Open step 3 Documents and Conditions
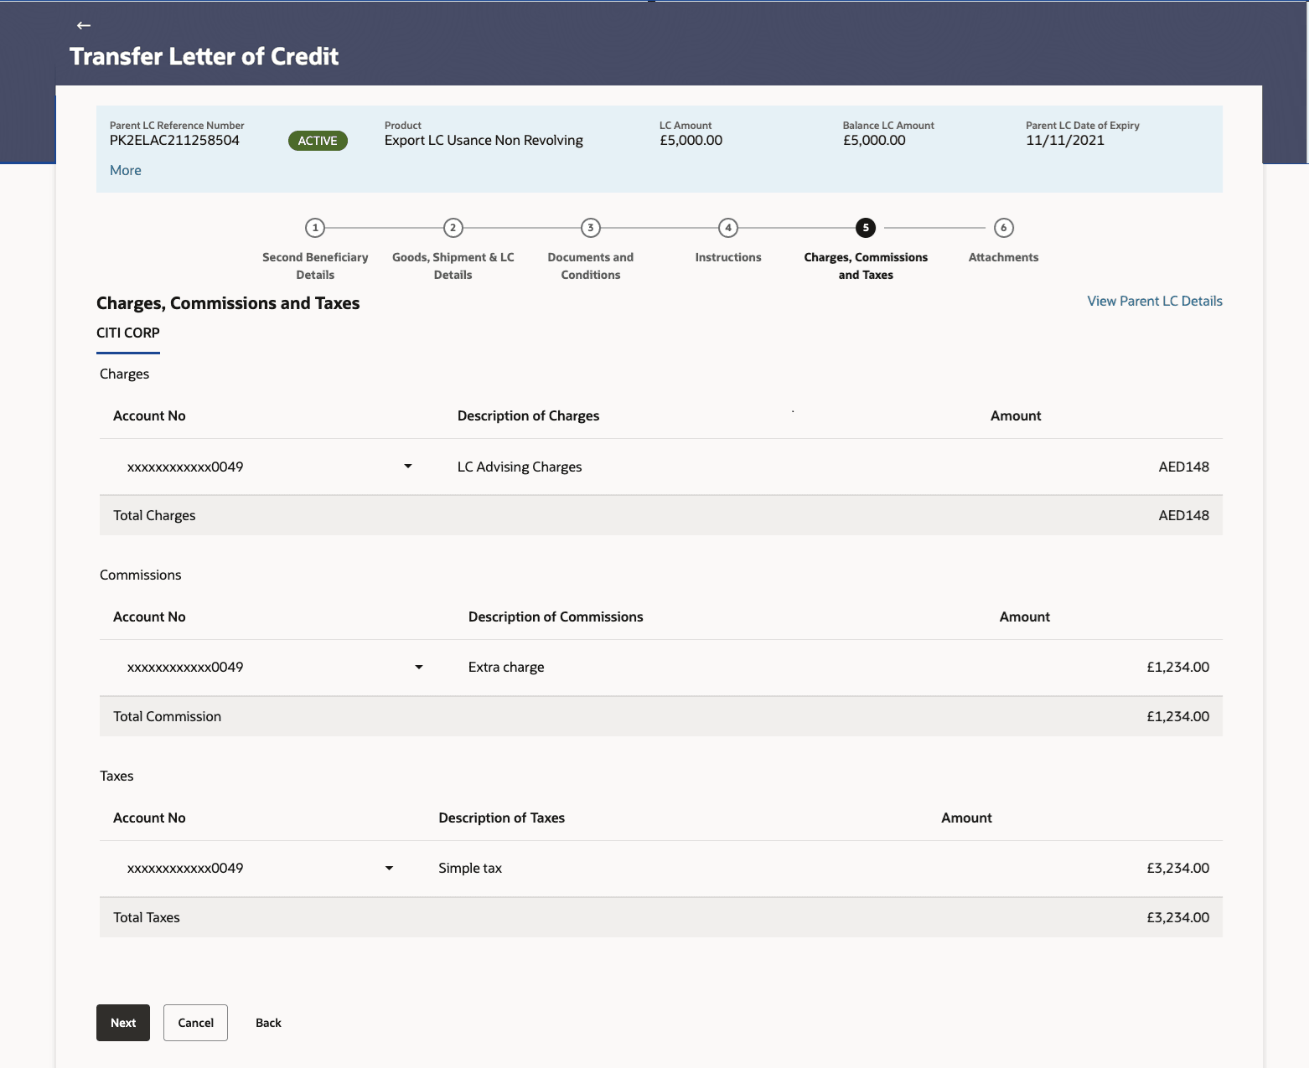The image size is (1309, 1068). coord(591,228)
